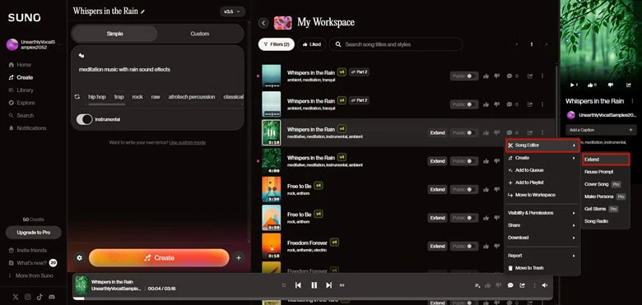Toggle Public on Freedom Forever 3:18

point(464,246)
